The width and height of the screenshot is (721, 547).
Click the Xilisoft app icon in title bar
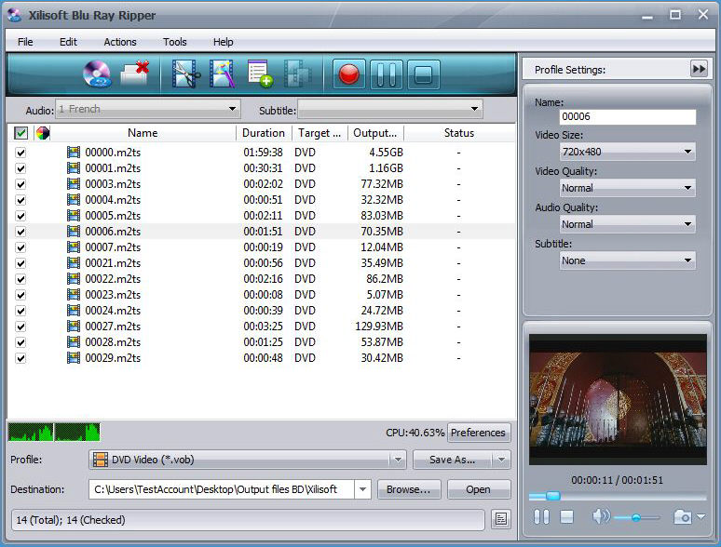pyautogui.click(x=14, y=15)
